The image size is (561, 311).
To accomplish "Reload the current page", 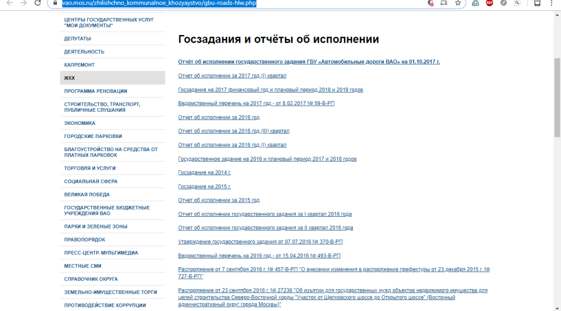I will (38, 3).
